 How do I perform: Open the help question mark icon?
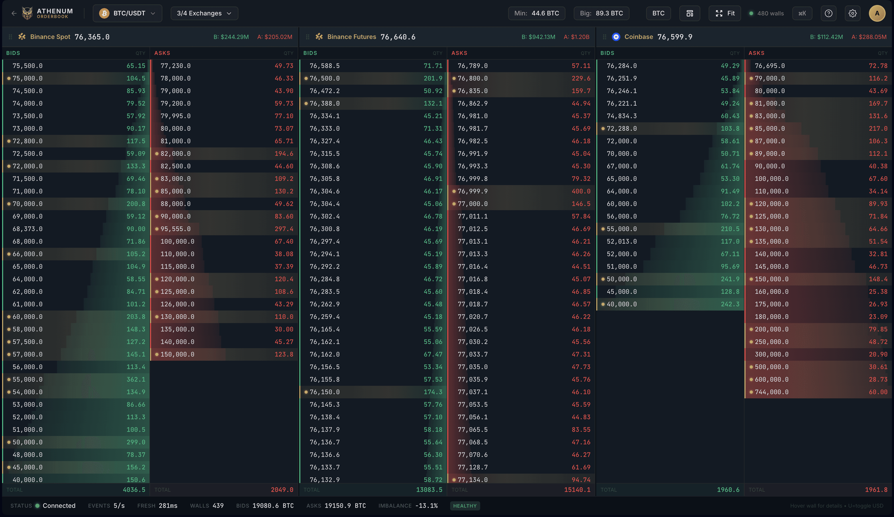[x=829, y=13]
